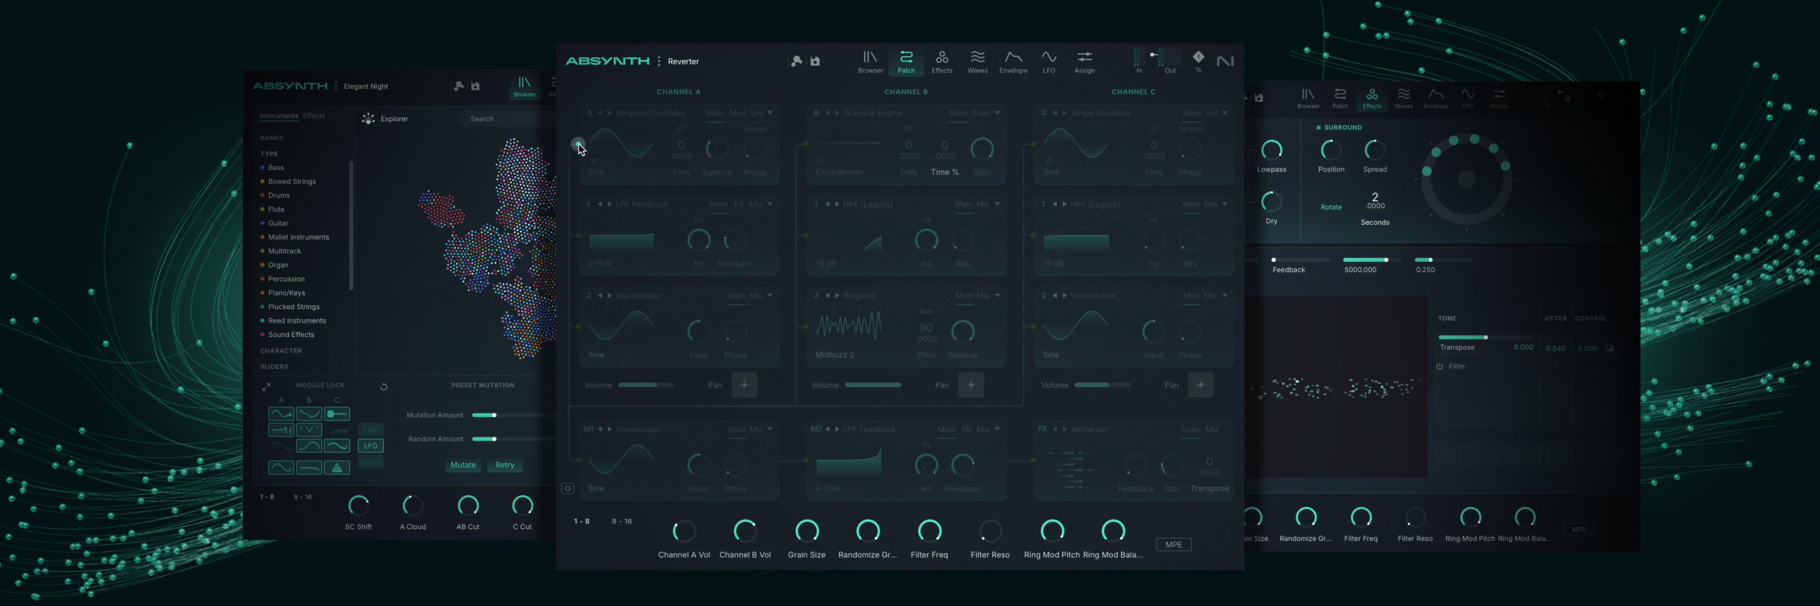Open the Effects page in the Reverter window

click(x=942, y=61)
